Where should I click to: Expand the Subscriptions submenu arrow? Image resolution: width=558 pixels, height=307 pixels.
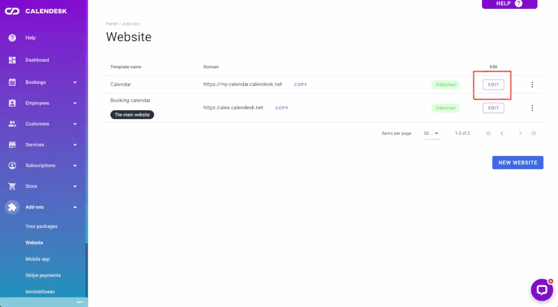pyautogui.click(x=75, y=165)
